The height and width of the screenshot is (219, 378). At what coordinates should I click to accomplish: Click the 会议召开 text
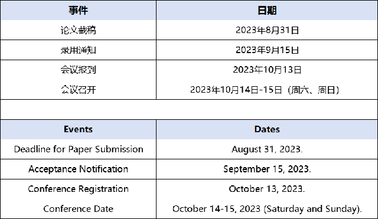tap(78, 90)
